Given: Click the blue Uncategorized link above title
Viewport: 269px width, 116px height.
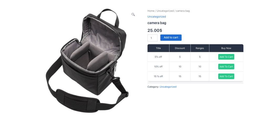Looking at the screenshot, I should click(157, 17).
